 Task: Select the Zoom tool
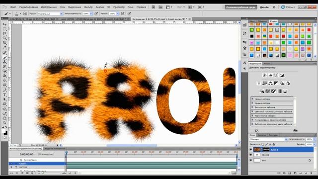pyautogui.click(x=4, y=123)
